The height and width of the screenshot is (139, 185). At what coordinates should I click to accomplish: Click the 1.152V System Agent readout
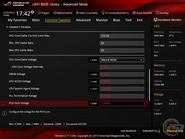(x=94, y=89)
